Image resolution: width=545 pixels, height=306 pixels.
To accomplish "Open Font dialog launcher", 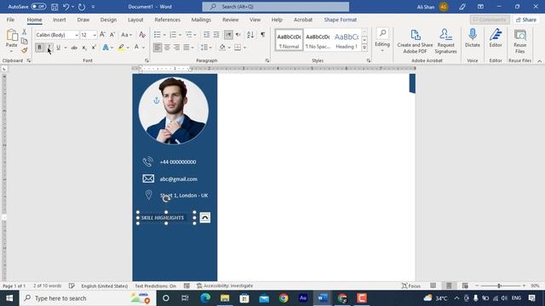I will [146, 60].
